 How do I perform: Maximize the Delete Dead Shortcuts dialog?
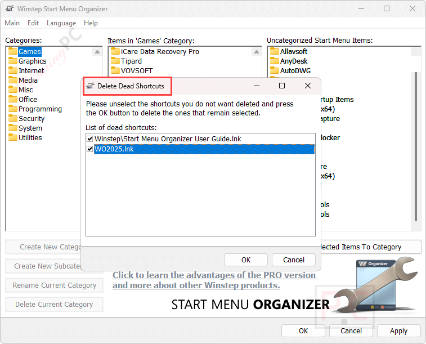click(x=282, y=86)
